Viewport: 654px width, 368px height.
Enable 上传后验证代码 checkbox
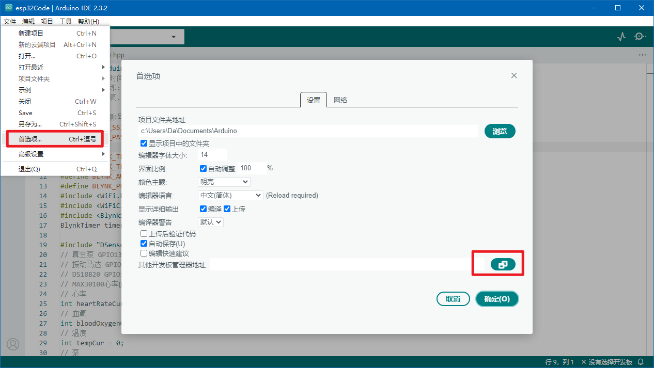(x=144, y=234)
